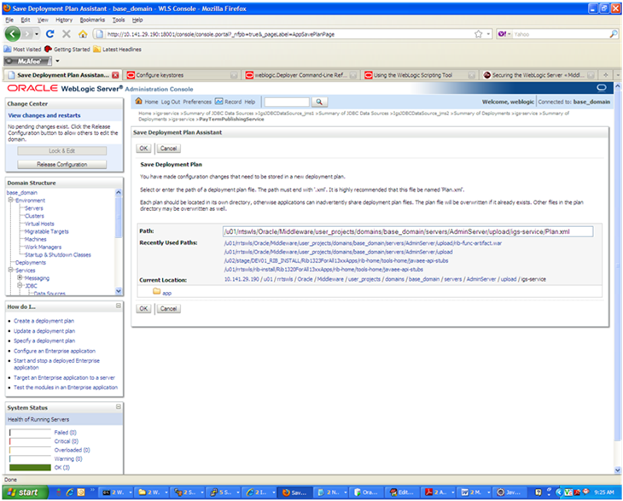Click the McAfee toolbar logo

[28, 61]
